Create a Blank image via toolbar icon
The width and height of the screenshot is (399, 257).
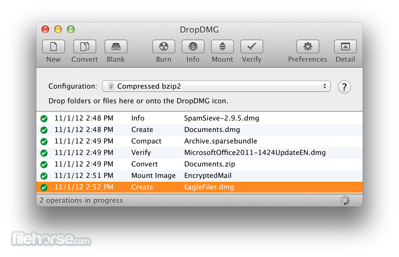(116, 46)
